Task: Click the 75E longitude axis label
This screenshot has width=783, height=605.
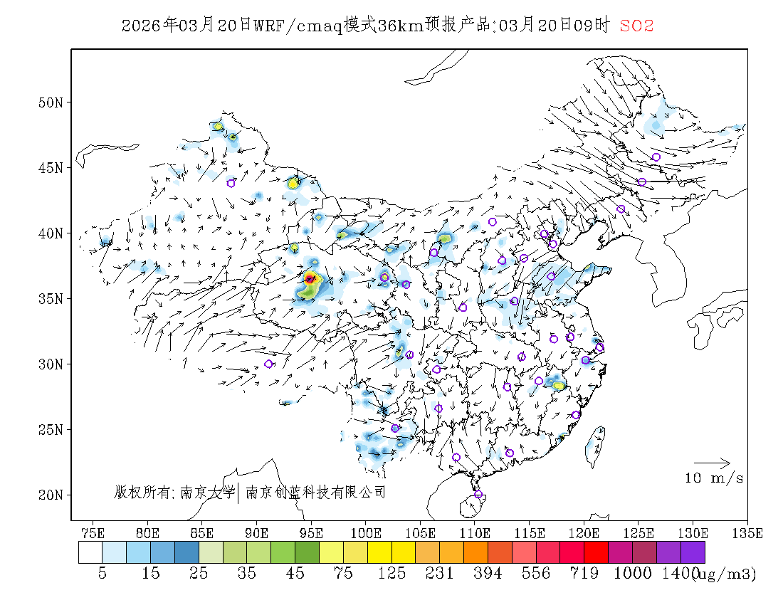Action: (x=93, y=532)
